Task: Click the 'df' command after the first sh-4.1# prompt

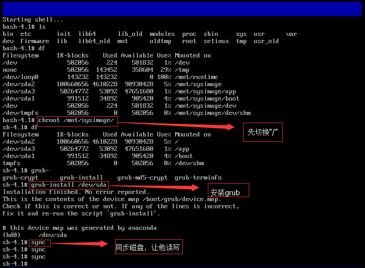Action: (x=34, y=127)
